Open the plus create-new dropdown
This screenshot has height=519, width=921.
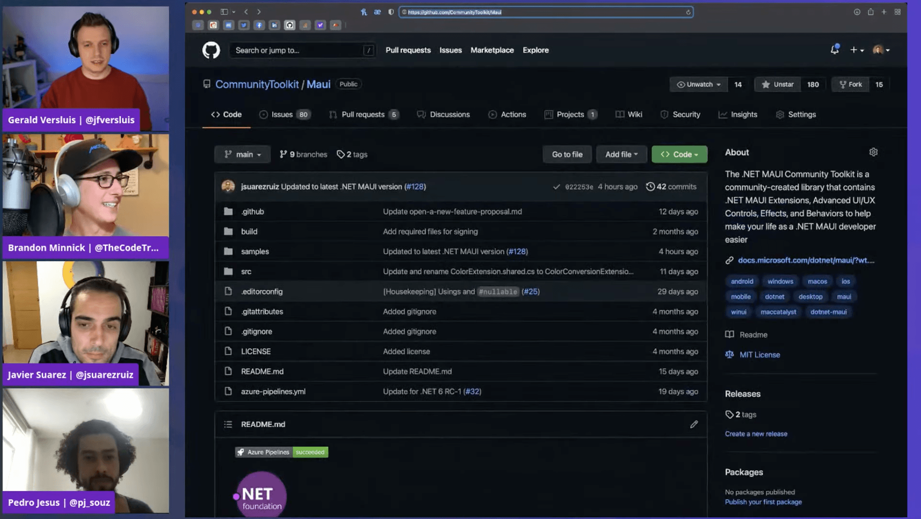pos(856,50)
